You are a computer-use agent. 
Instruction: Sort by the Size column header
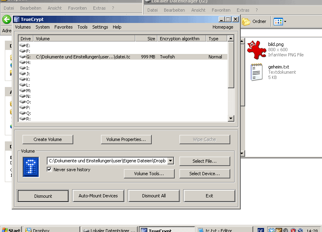click(x=147, y=39)
